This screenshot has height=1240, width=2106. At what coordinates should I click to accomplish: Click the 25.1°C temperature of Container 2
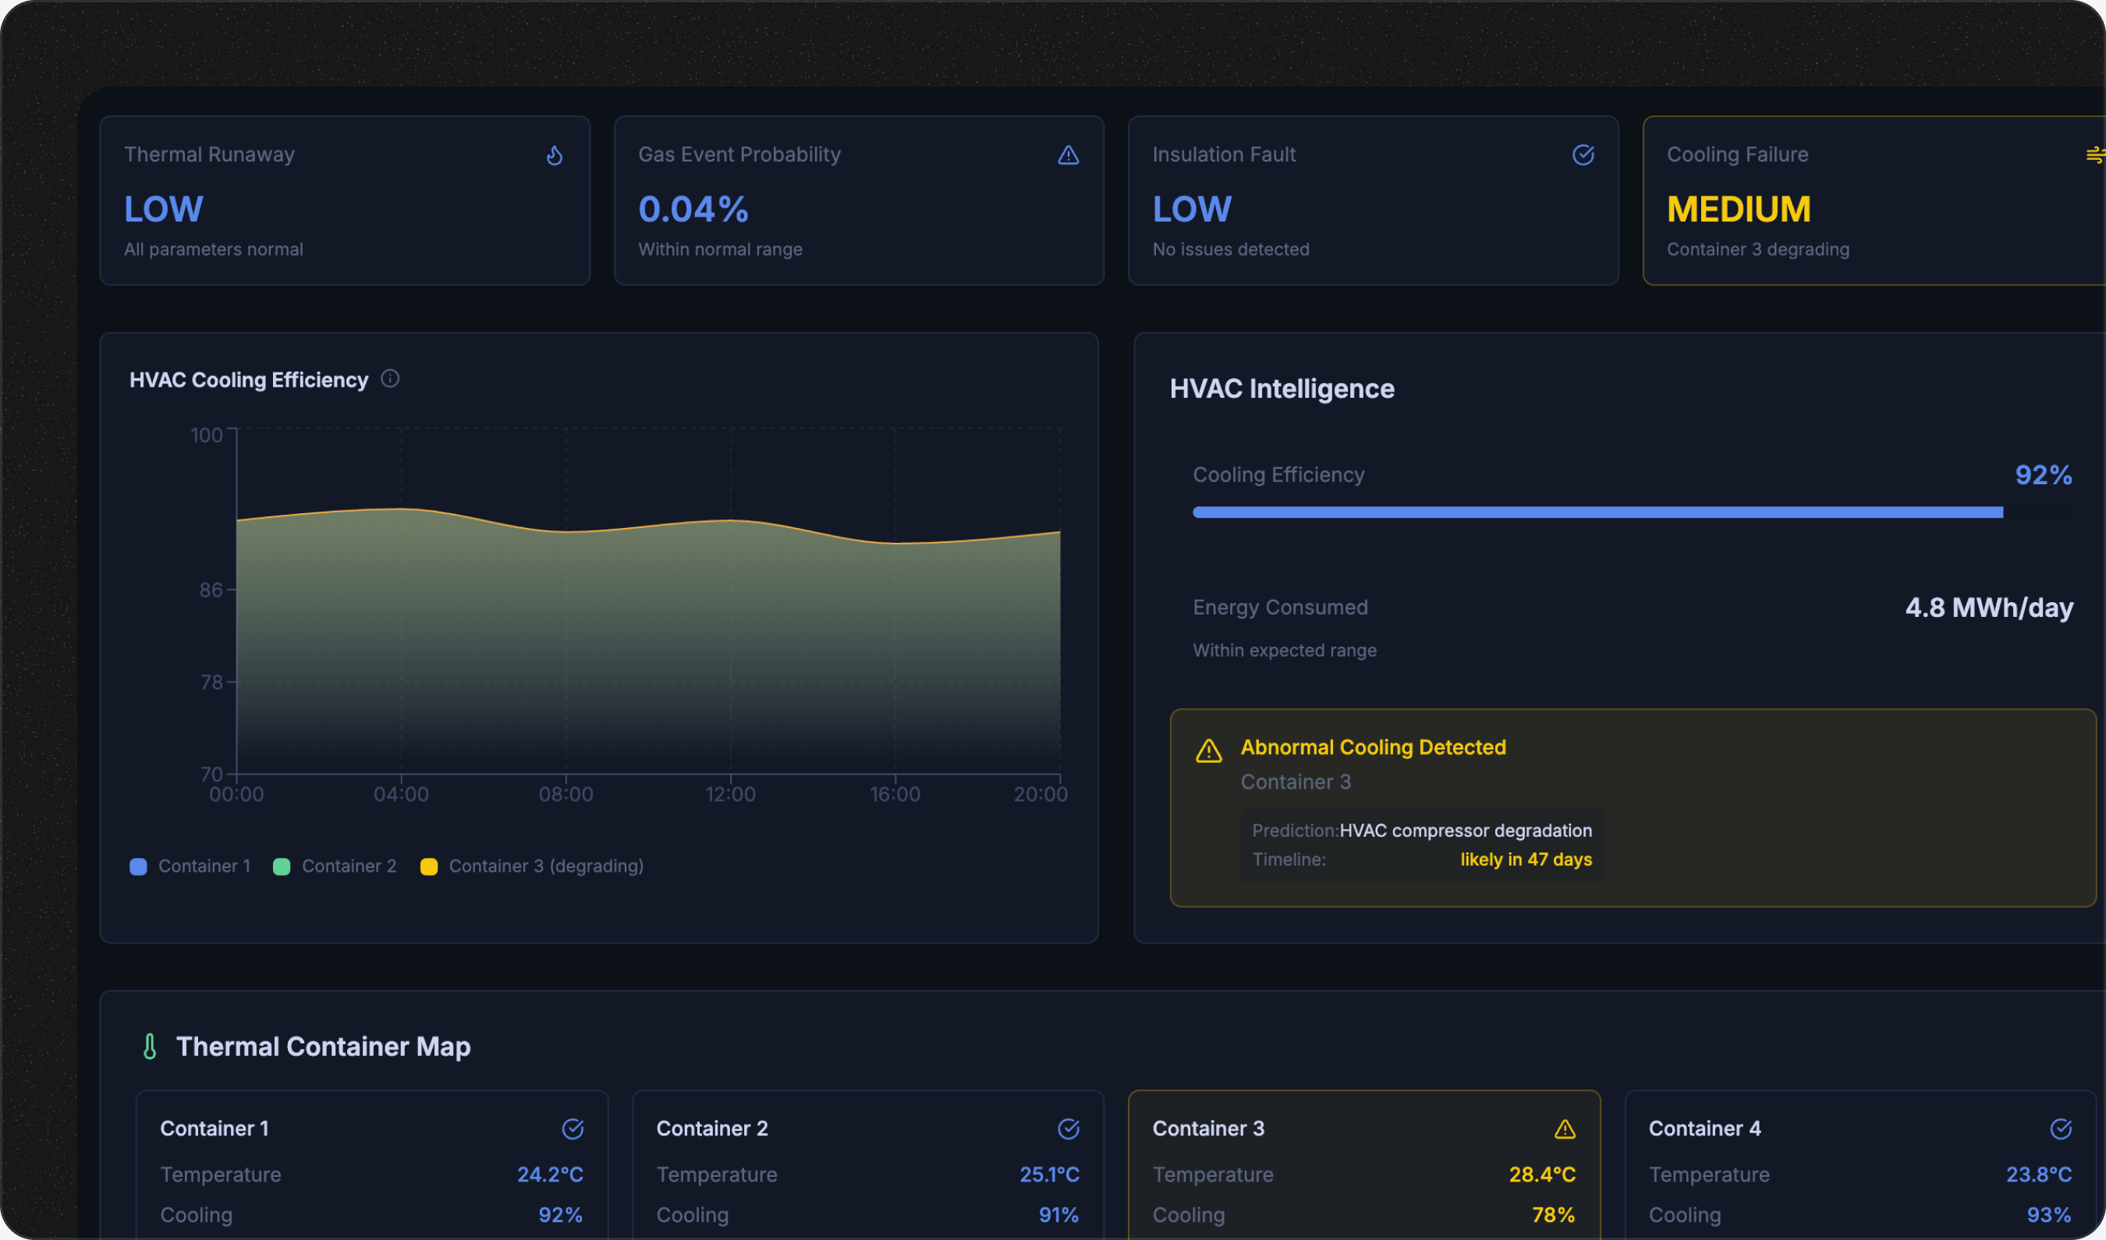(1049, 1174)
